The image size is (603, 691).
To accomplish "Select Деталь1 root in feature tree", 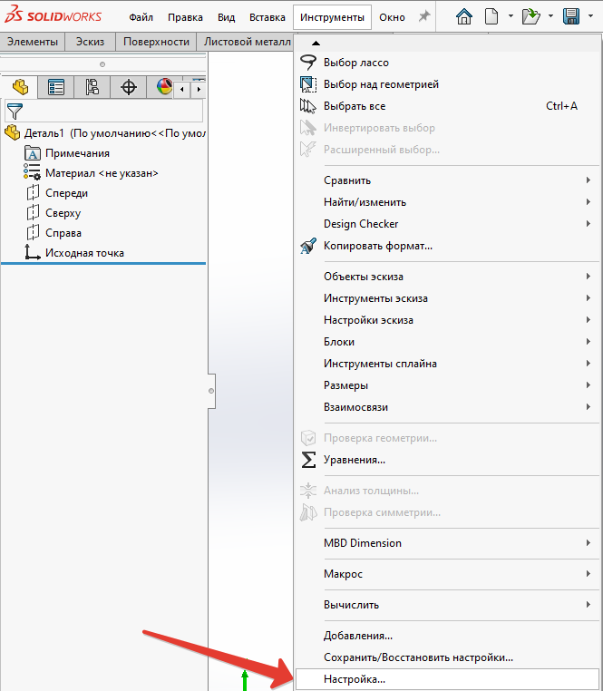I will tap(104, 132).
